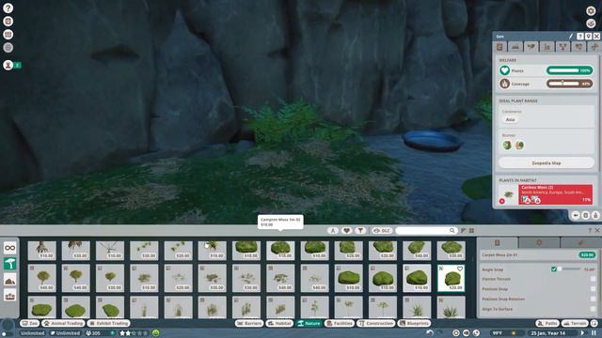Open the help question mark in Gen panel header

pyautogui.click(x=580, y=37)
